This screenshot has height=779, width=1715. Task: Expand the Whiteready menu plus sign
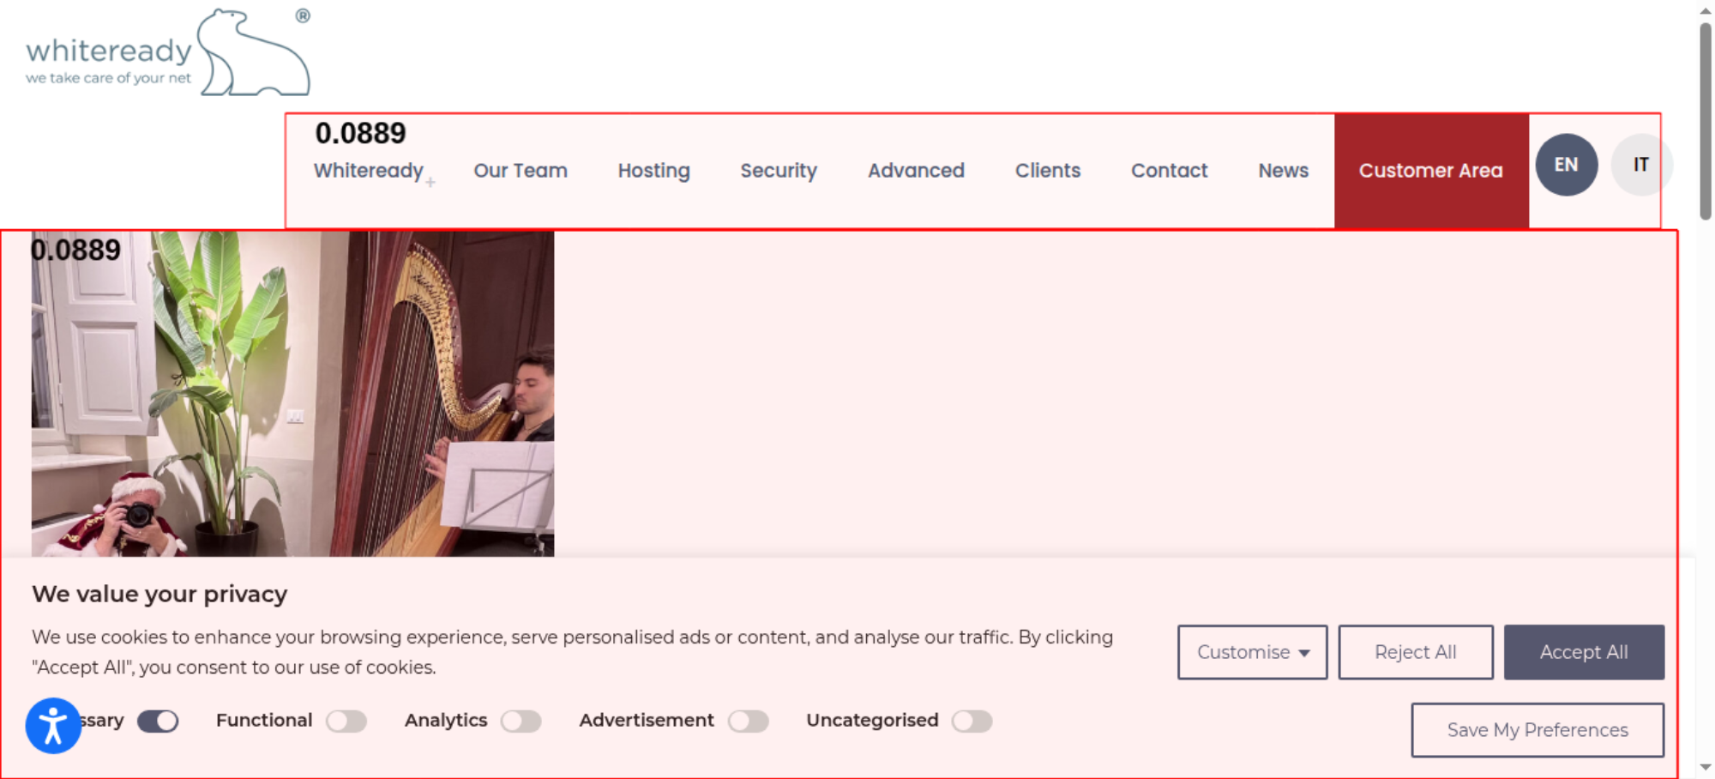click(x=430, y=182)
